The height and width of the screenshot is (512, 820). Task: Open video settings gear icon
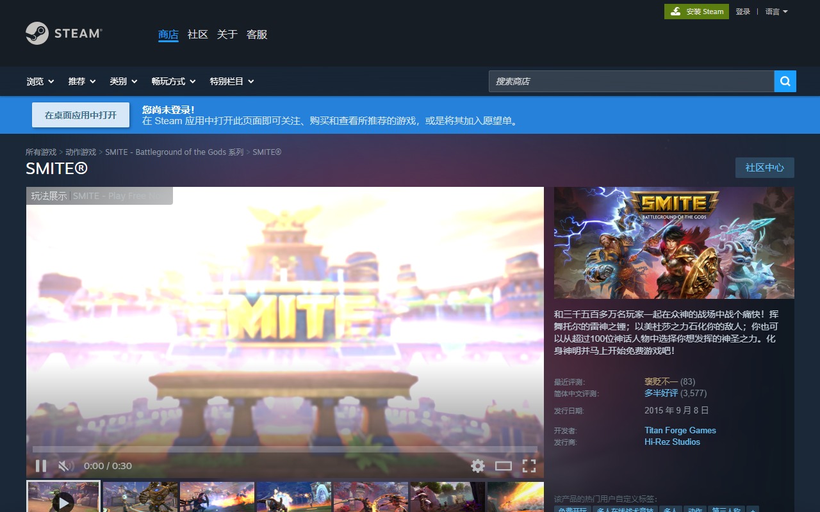(478, 466)
